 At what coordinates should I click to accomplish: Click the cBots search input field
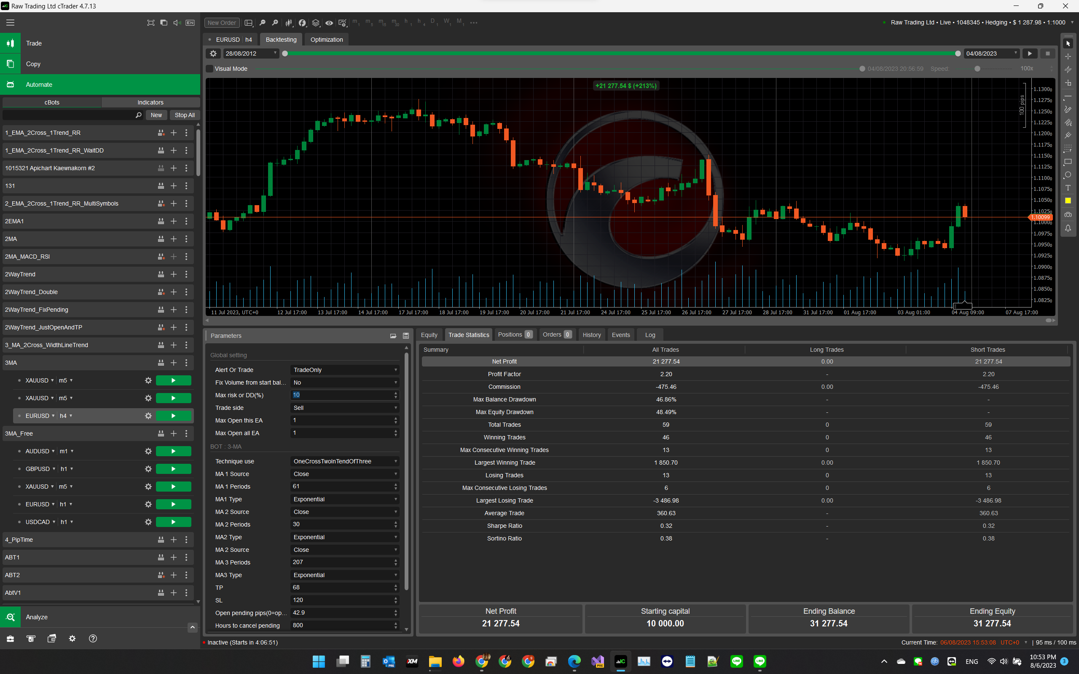[x=72, y=115]
